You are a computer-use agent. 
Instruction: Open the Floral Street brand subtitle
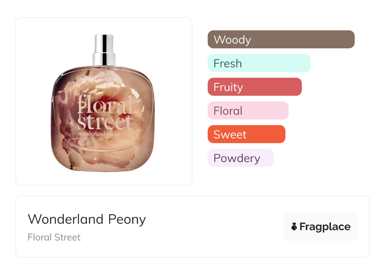pyautogui.click(x=54, y=237)
